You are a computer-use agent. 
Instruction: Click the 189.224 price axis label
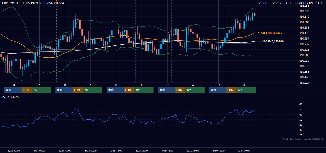coord(304,83)
